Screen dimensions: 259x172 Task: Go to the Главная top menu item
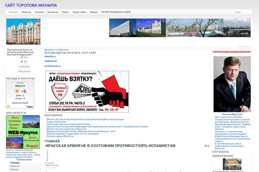click(x=13, y=12)
